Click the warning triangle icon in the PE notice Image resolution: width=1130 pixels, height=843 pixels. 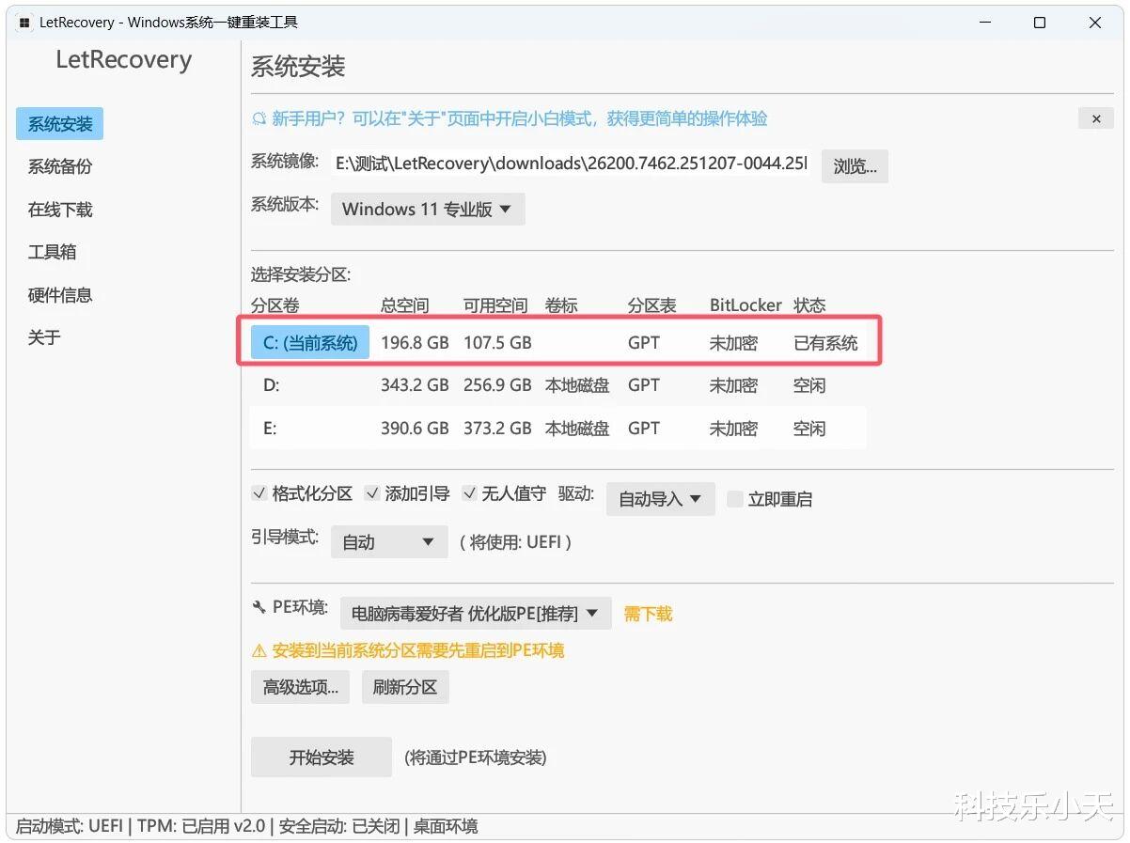tap(259, 650)
